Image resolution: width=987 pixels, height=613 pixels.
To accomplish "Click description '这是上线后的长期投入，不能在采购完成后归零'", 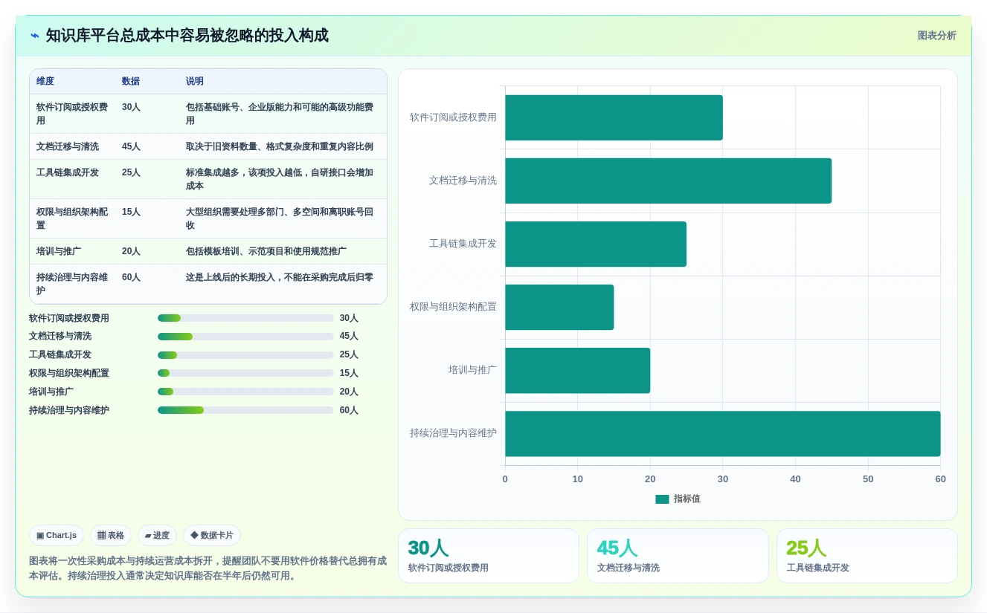I will pyautogui.click(x=280, y=277).
